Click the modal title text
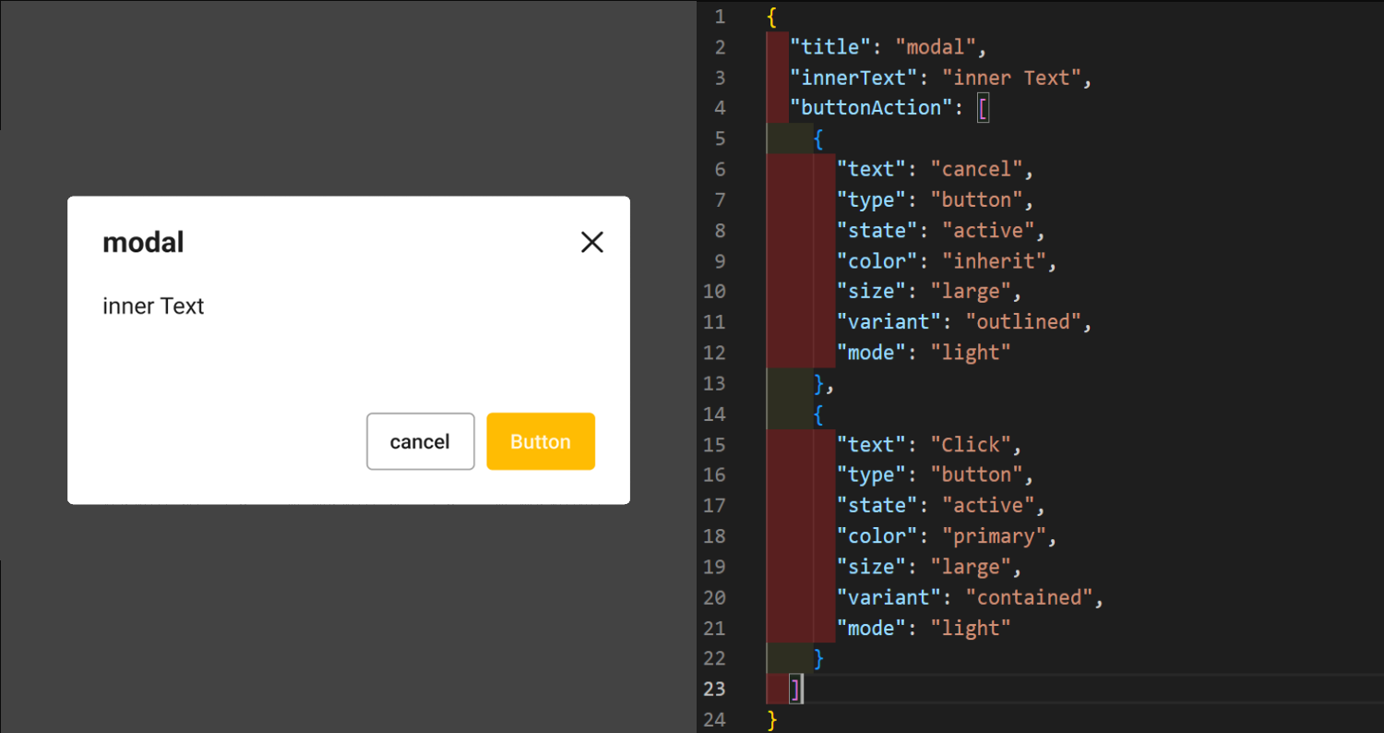Image resolution: width=1384 pixels, height=733 pixels. click(143, 243)
